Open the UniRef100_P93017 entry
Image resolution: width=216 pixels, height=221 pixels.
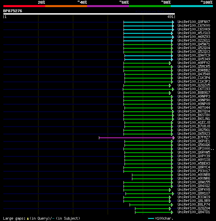194,171
